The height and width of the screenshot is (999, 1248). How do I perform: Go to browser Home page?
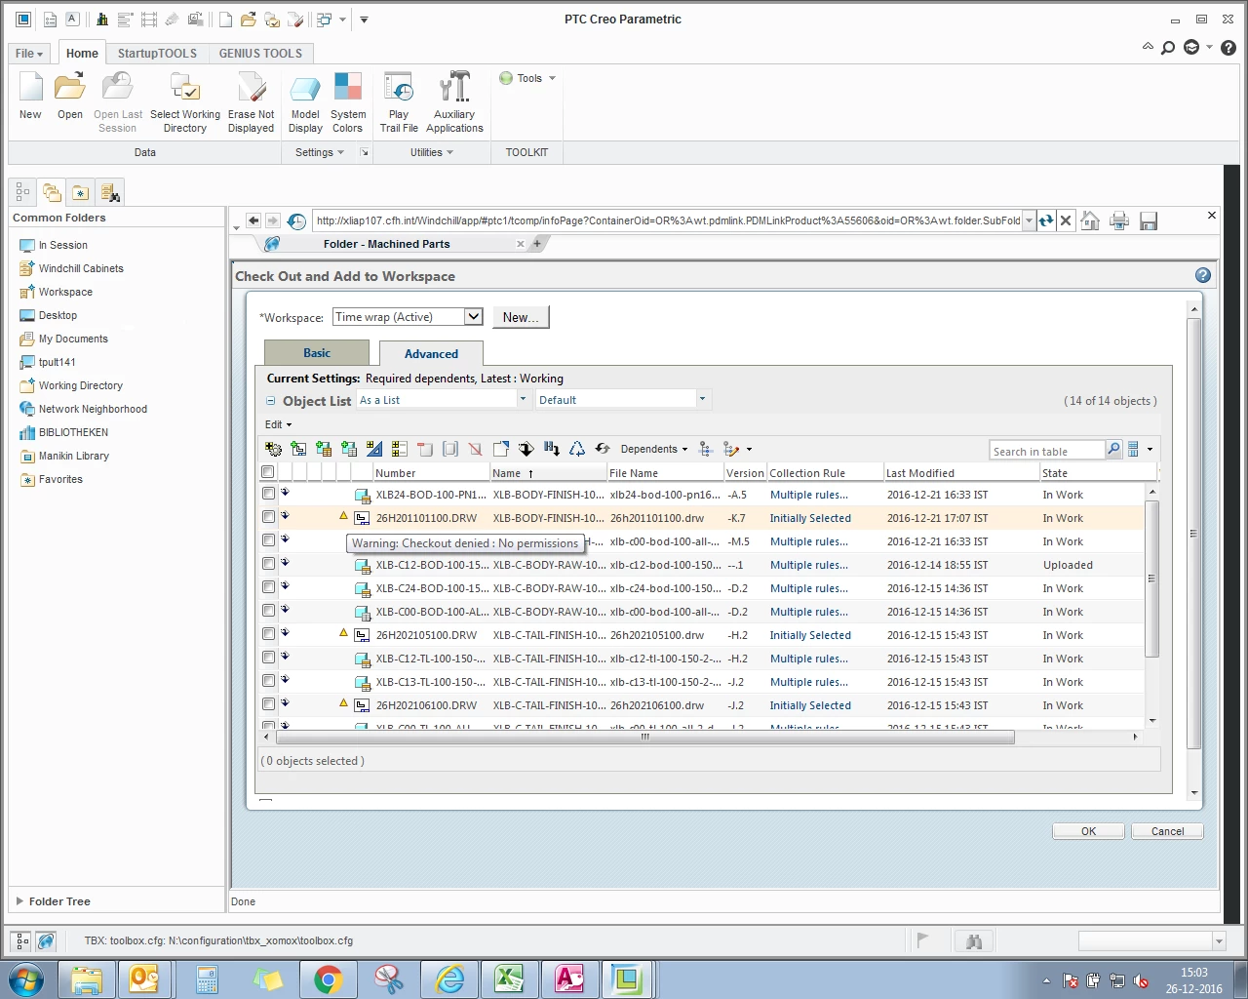tap(1090, 221)
